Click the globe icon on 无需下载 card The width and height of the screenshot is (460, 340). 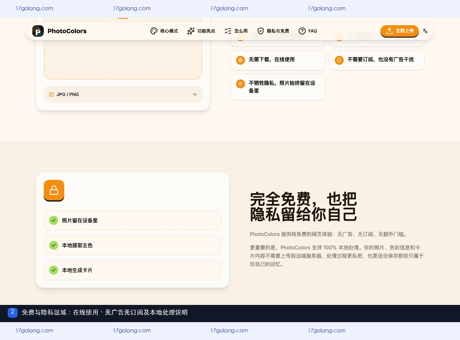click(x=241, y=60)
